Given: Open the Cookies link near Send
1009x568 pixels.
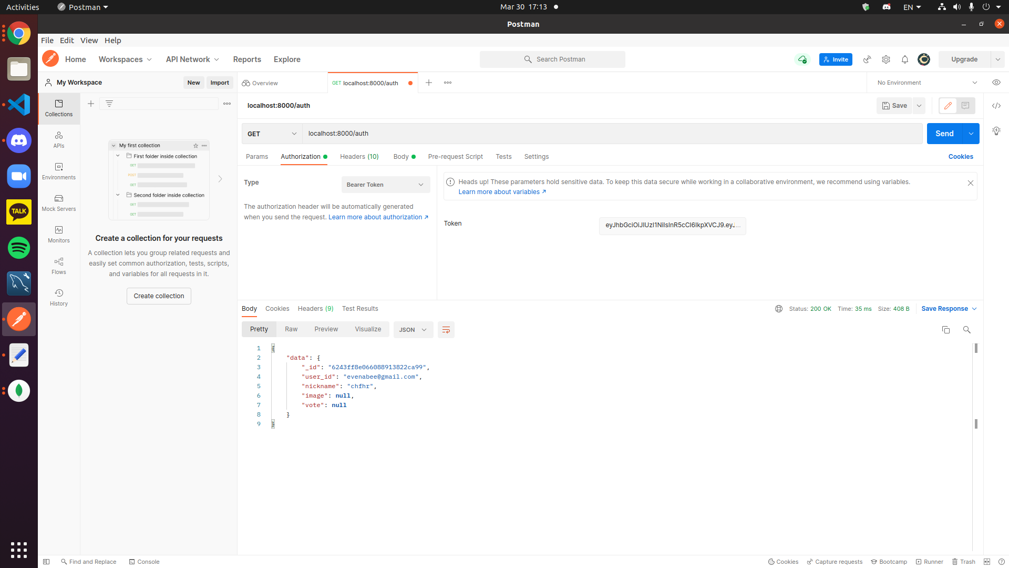Looking at the screenshot, I should 961,157.
